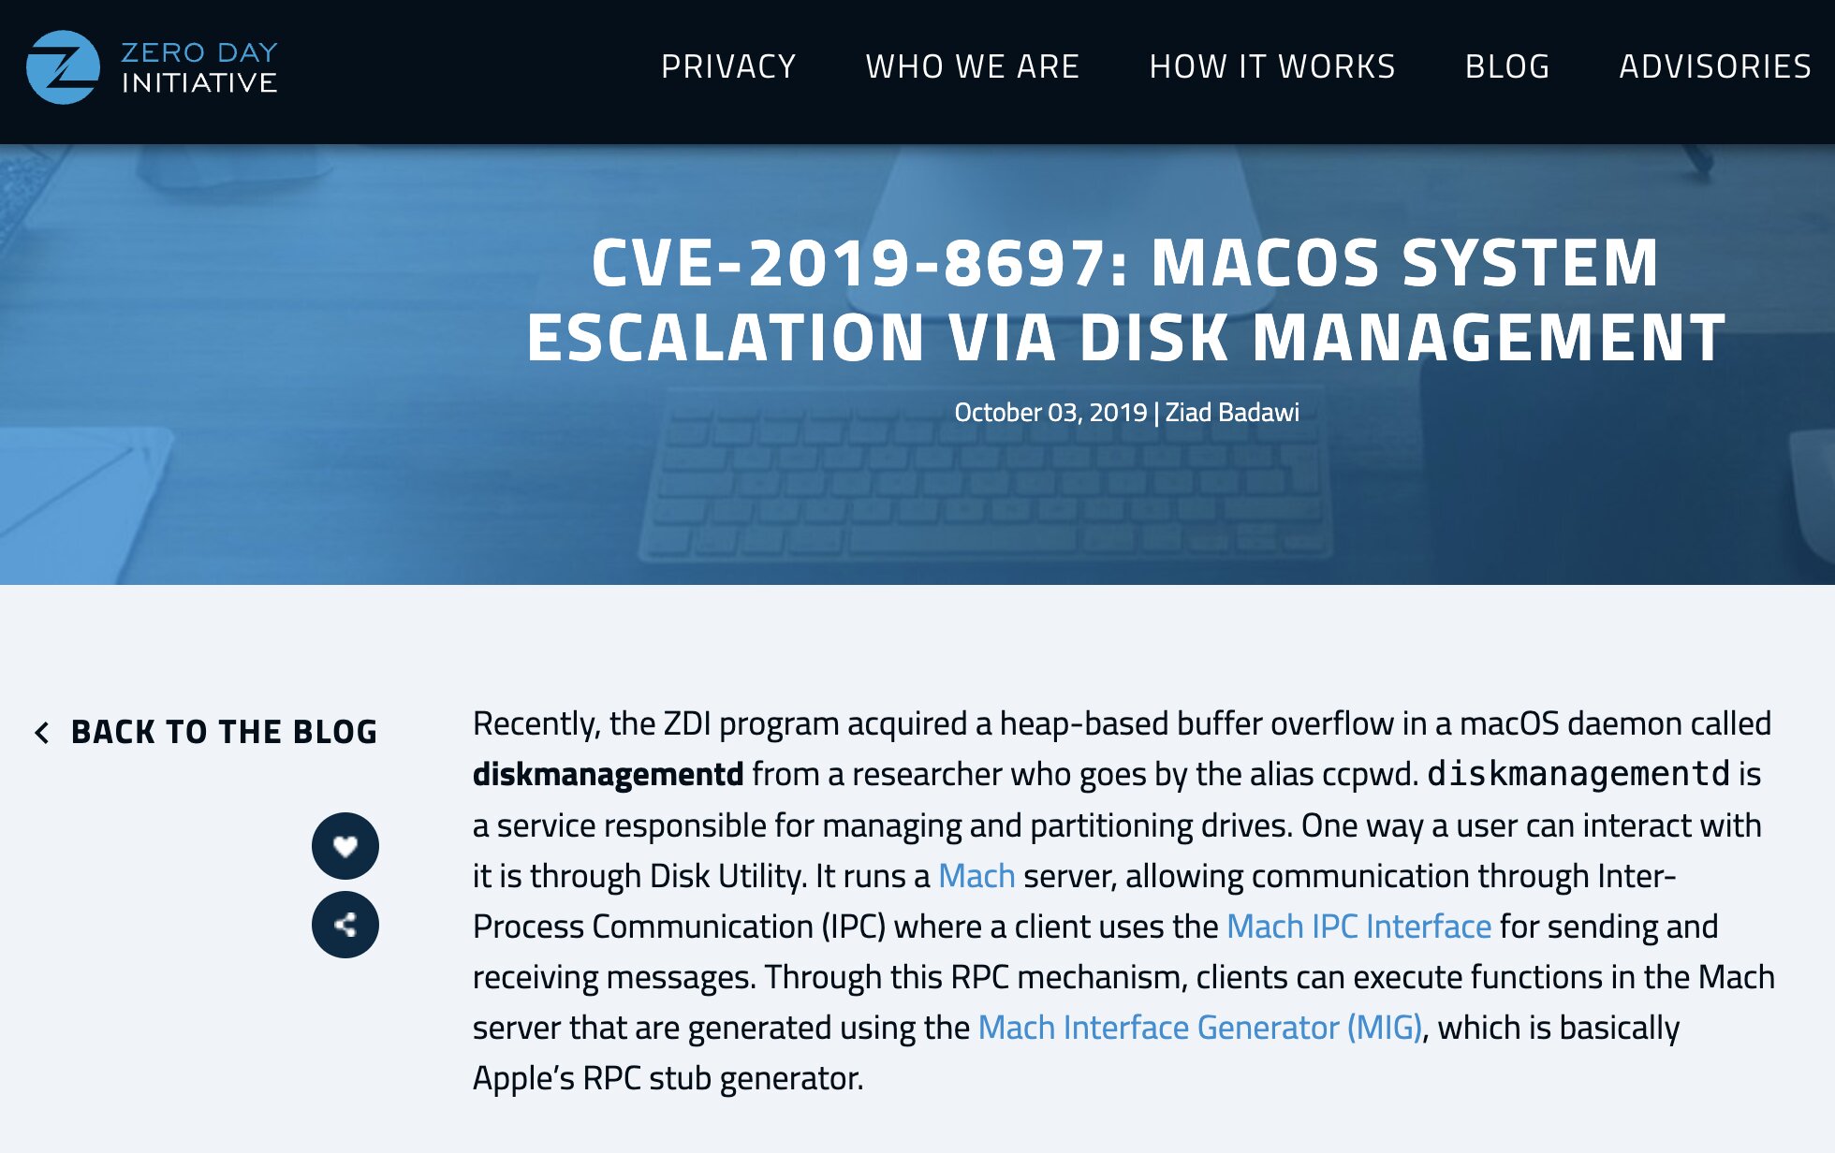This screenshot has height=1153, width=1835.
Task: Open the PRIVACY menu item
Action: coord(728,66)
